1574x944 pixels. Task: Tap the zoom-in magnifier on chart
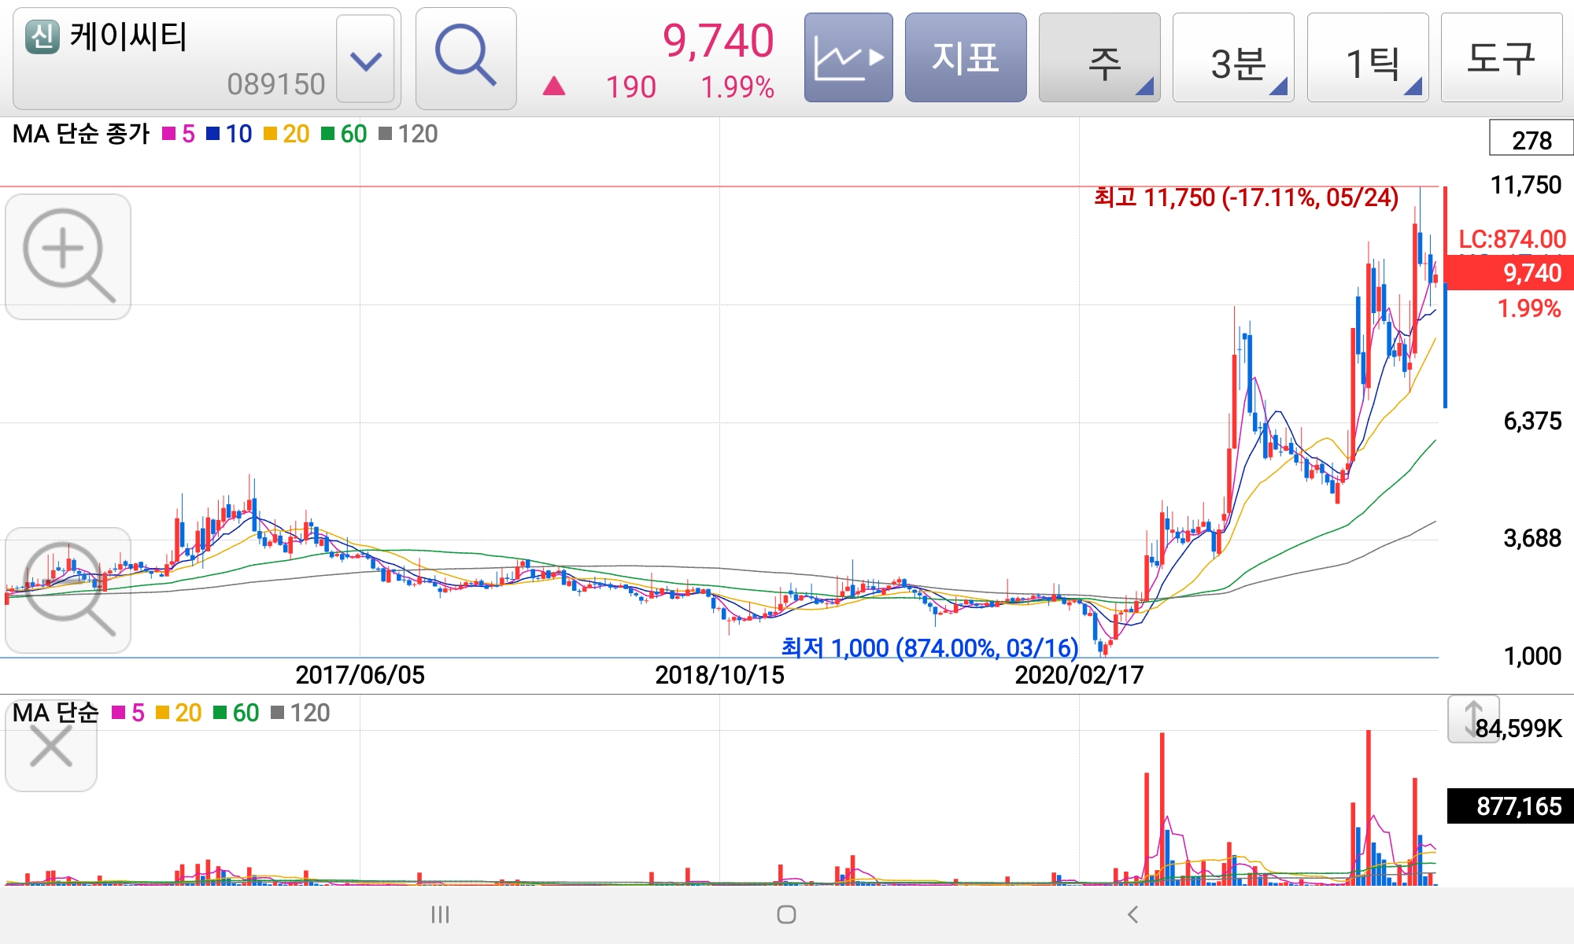tap(68, 256)
